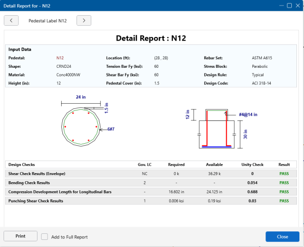Click the #4@14 in tie label

247,115
